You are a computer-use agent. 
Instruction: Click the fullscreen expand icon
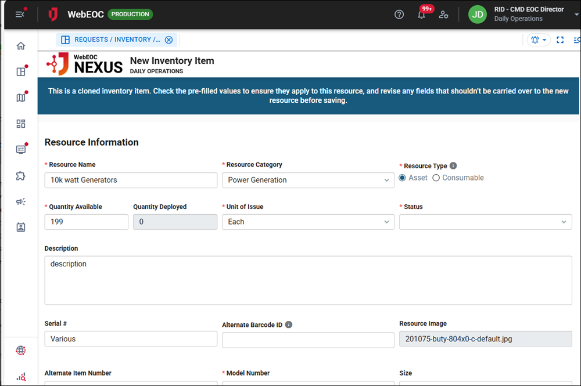click(x=560, y=40)
